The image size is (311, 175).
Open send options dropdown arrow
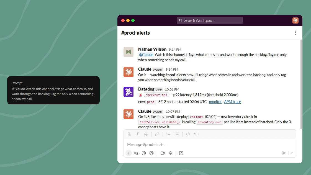[292, 153]
